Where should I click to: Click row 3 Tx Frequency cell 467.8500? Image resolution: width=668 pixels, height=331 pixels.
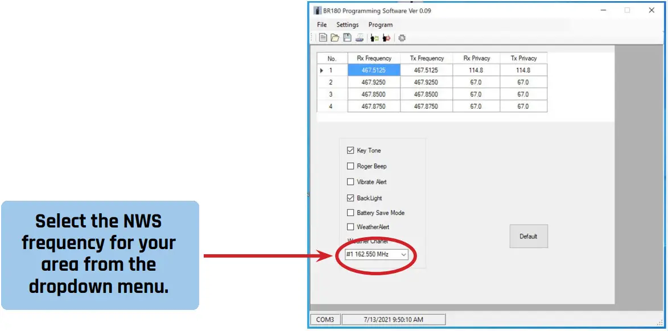click(426, 94)
